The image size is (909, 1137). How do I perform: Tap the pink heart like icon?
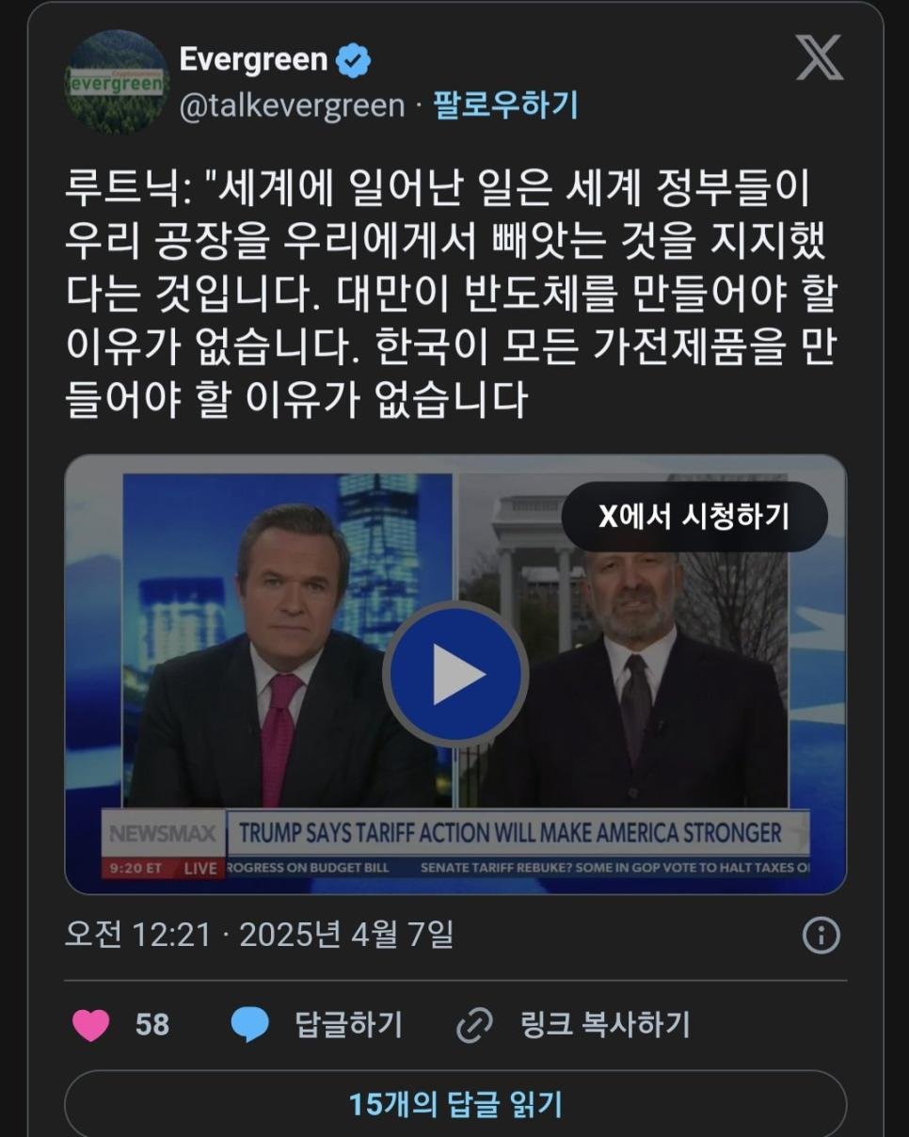point(90,1024)
